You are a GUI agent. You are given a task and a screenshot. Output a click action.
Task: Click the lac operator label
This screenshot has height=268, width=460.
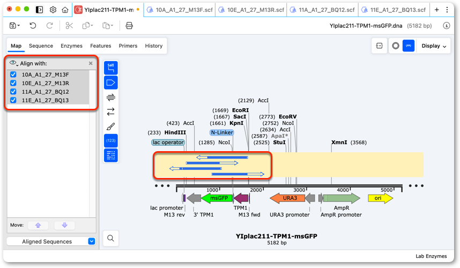click(x=168, y=142)
